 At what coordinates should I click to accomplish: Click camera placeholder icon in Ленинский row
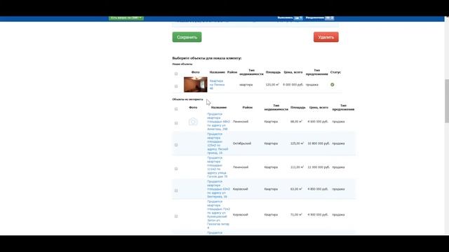(x=193, y=122)
